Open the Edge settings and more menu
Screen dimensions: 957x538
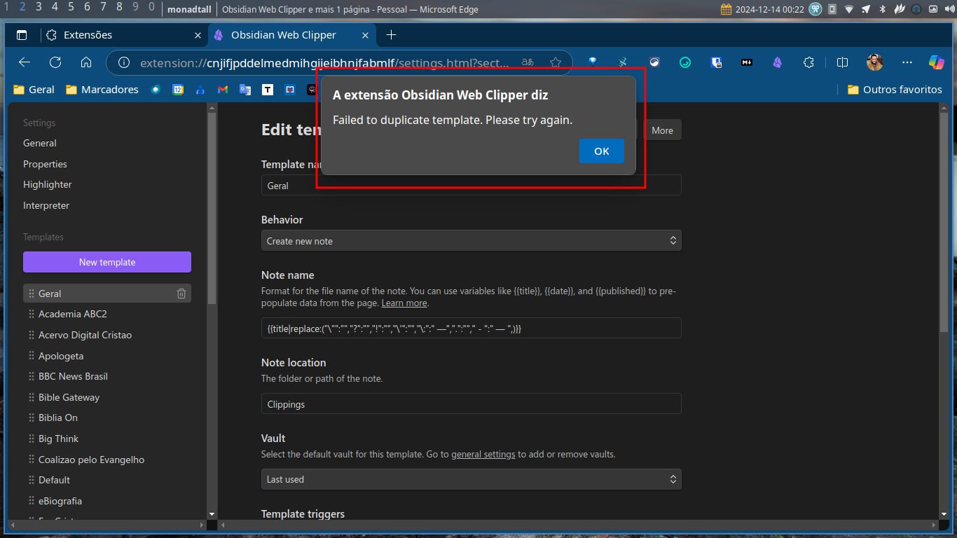907,62
